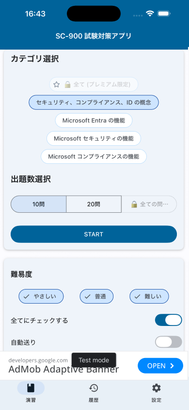
Task: Tap the battery icon in the status bar
Action: (164, 14)
